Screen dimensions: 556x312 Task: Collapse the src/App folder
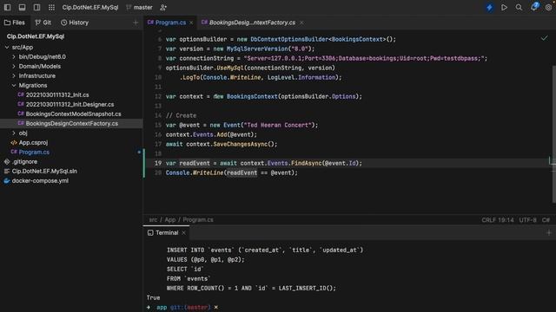click(7, 47)
